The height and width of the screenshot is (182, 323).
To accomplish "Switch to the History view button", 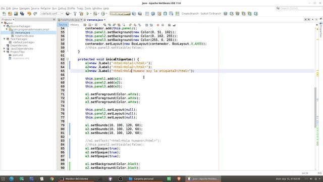I will [x=75, y=25].
